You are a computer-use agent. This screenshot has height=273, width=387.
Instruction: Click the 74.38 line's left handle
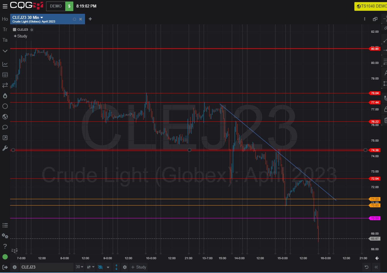click(13, 150)
